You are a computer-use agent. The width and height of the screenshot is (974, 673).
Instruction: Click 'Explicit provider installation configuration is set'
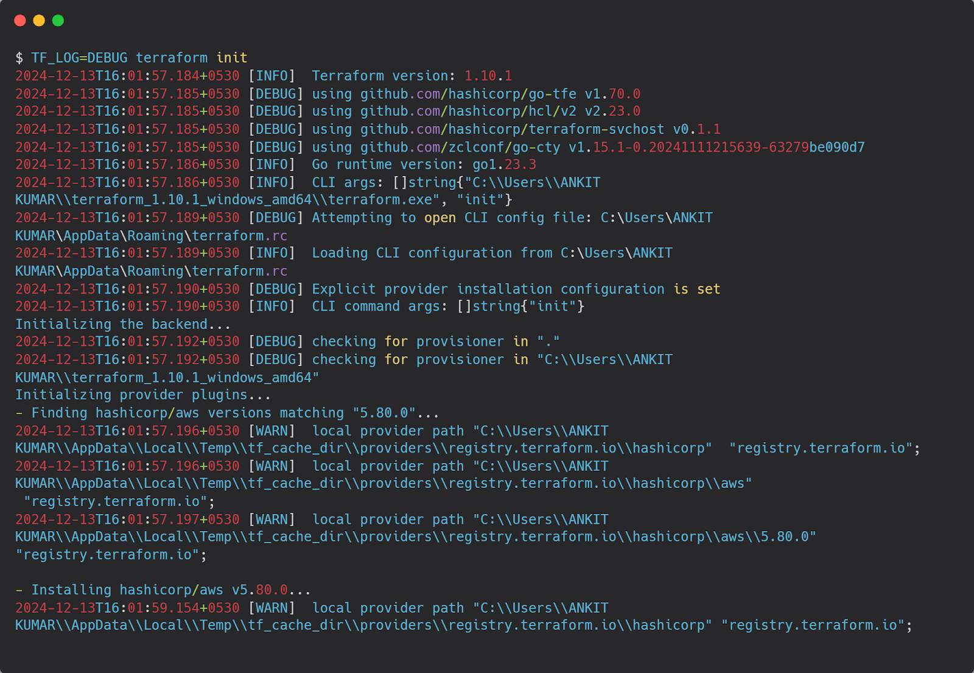(x=516, y=289)
